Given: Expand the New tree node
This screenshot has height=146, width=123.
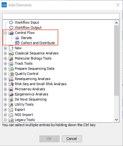Looking at the screenshot, I should (x=5, y=48).
